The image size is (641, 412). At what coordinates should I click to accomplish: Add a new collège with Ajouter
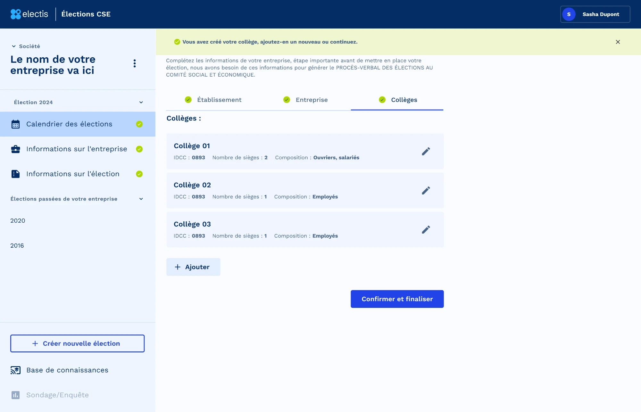click(193, 267)
